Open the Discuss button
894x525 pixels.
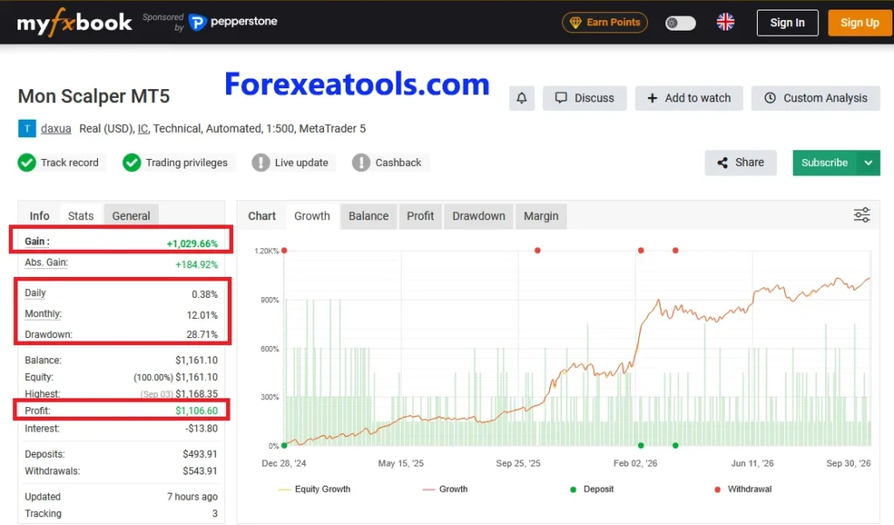tap(584, 98)
